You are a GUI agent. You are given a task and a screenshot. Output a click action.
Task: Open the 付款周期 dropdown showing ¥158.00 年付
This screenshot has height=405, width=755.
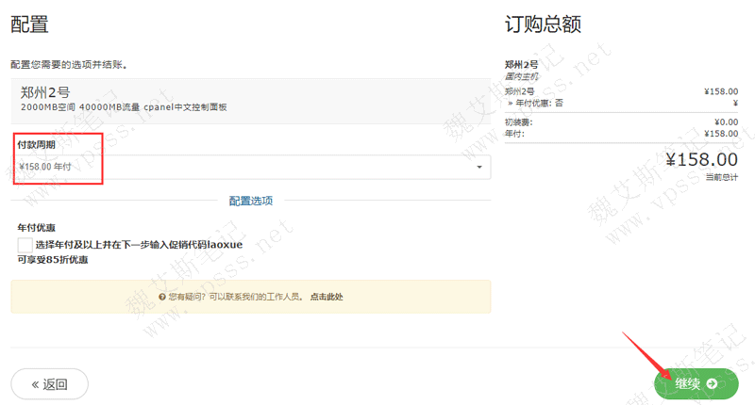pyautogui.click(x=250, y=167)
